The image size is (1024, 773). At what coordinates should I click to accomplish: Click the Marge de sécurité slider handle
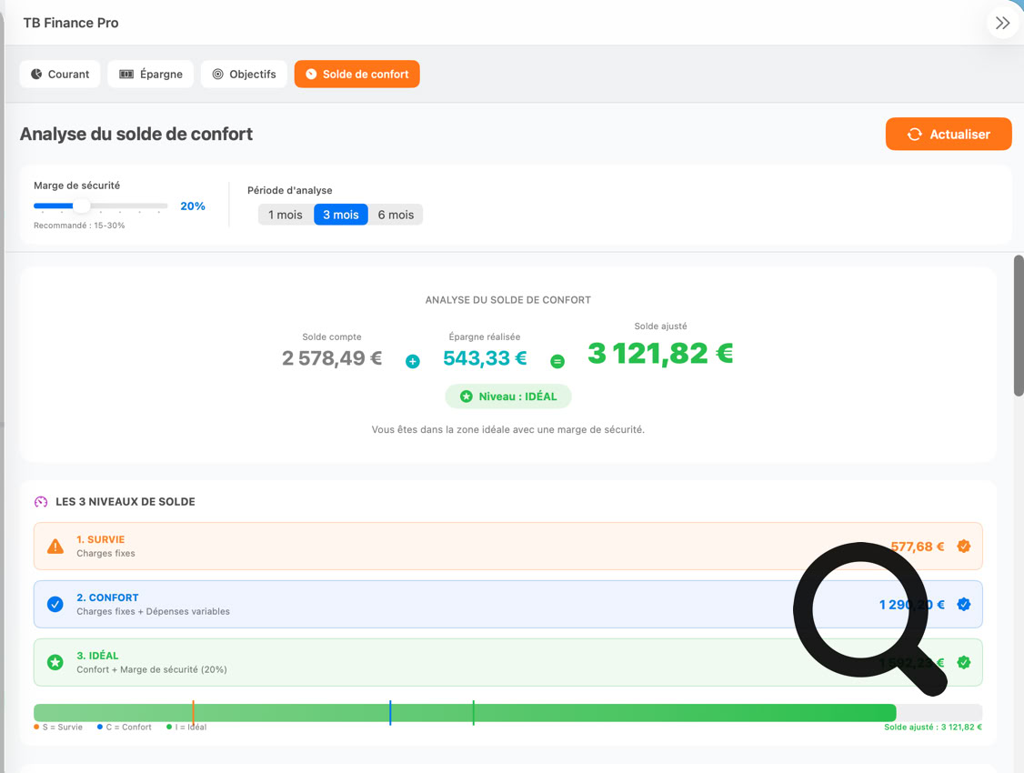[x=82, y=206]
